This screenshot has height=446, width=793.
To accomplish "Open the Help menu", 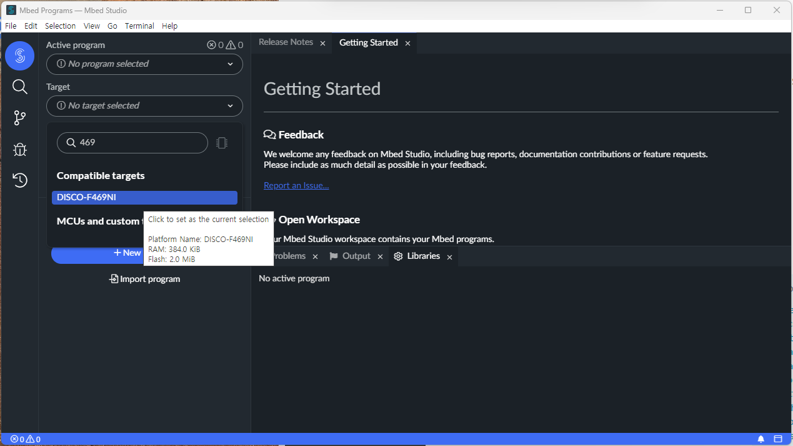I will tap(169, 26).
